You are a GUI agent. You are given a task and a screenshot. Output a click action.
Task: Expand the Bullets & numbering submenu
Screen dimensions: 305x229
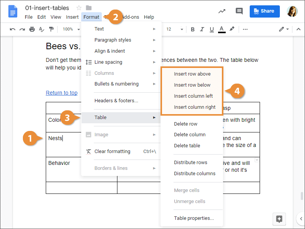point(121,84)
